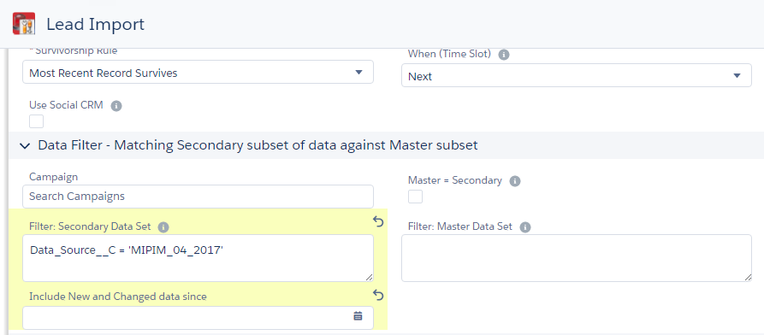Show info for Use Social CRM
Viewport: 764px width, 335px height.
116,106
